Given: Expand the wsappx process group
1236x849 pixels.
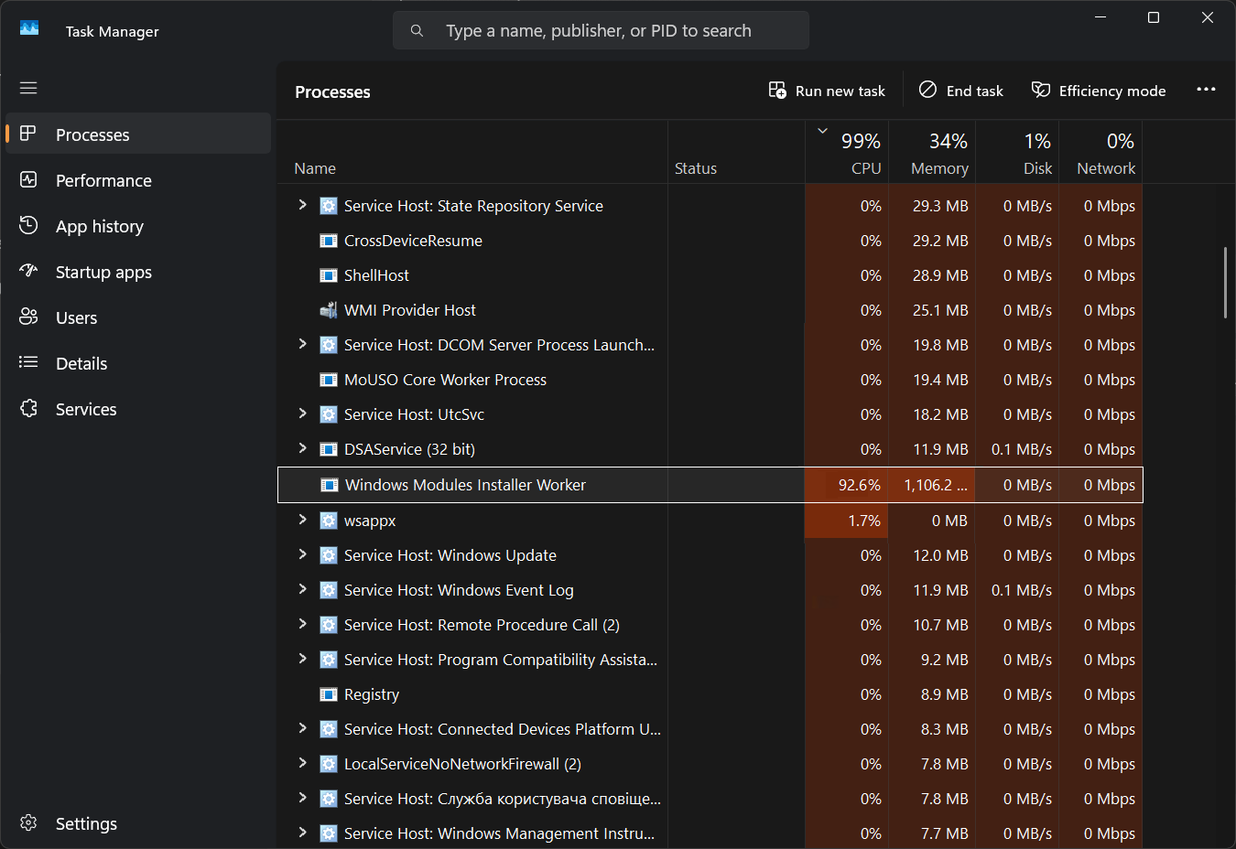Looking at the screenshot, I should point(302,520).
